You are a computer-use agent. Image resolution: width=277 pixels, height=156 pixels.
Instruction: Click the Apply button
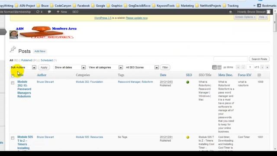(44, 68)
